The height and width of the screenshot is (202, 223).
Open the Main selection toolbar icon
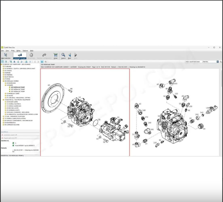point(5,55)
